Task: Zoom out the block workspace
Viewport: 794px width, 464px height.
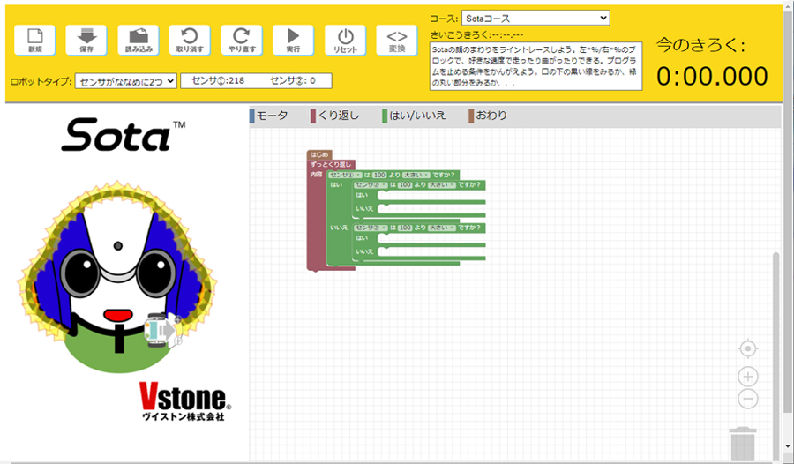Action: pyautogui.click(x=748, y=399)
